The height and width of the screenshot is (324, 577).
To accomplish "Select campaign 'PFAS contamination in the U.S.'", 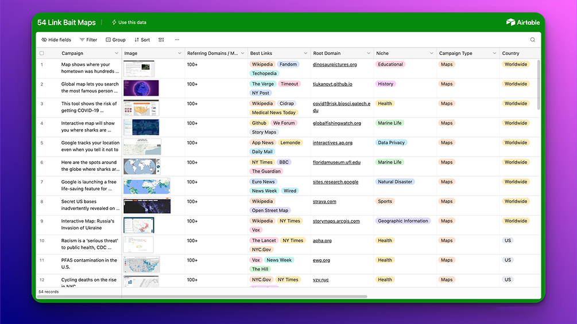I will [89, 264].
